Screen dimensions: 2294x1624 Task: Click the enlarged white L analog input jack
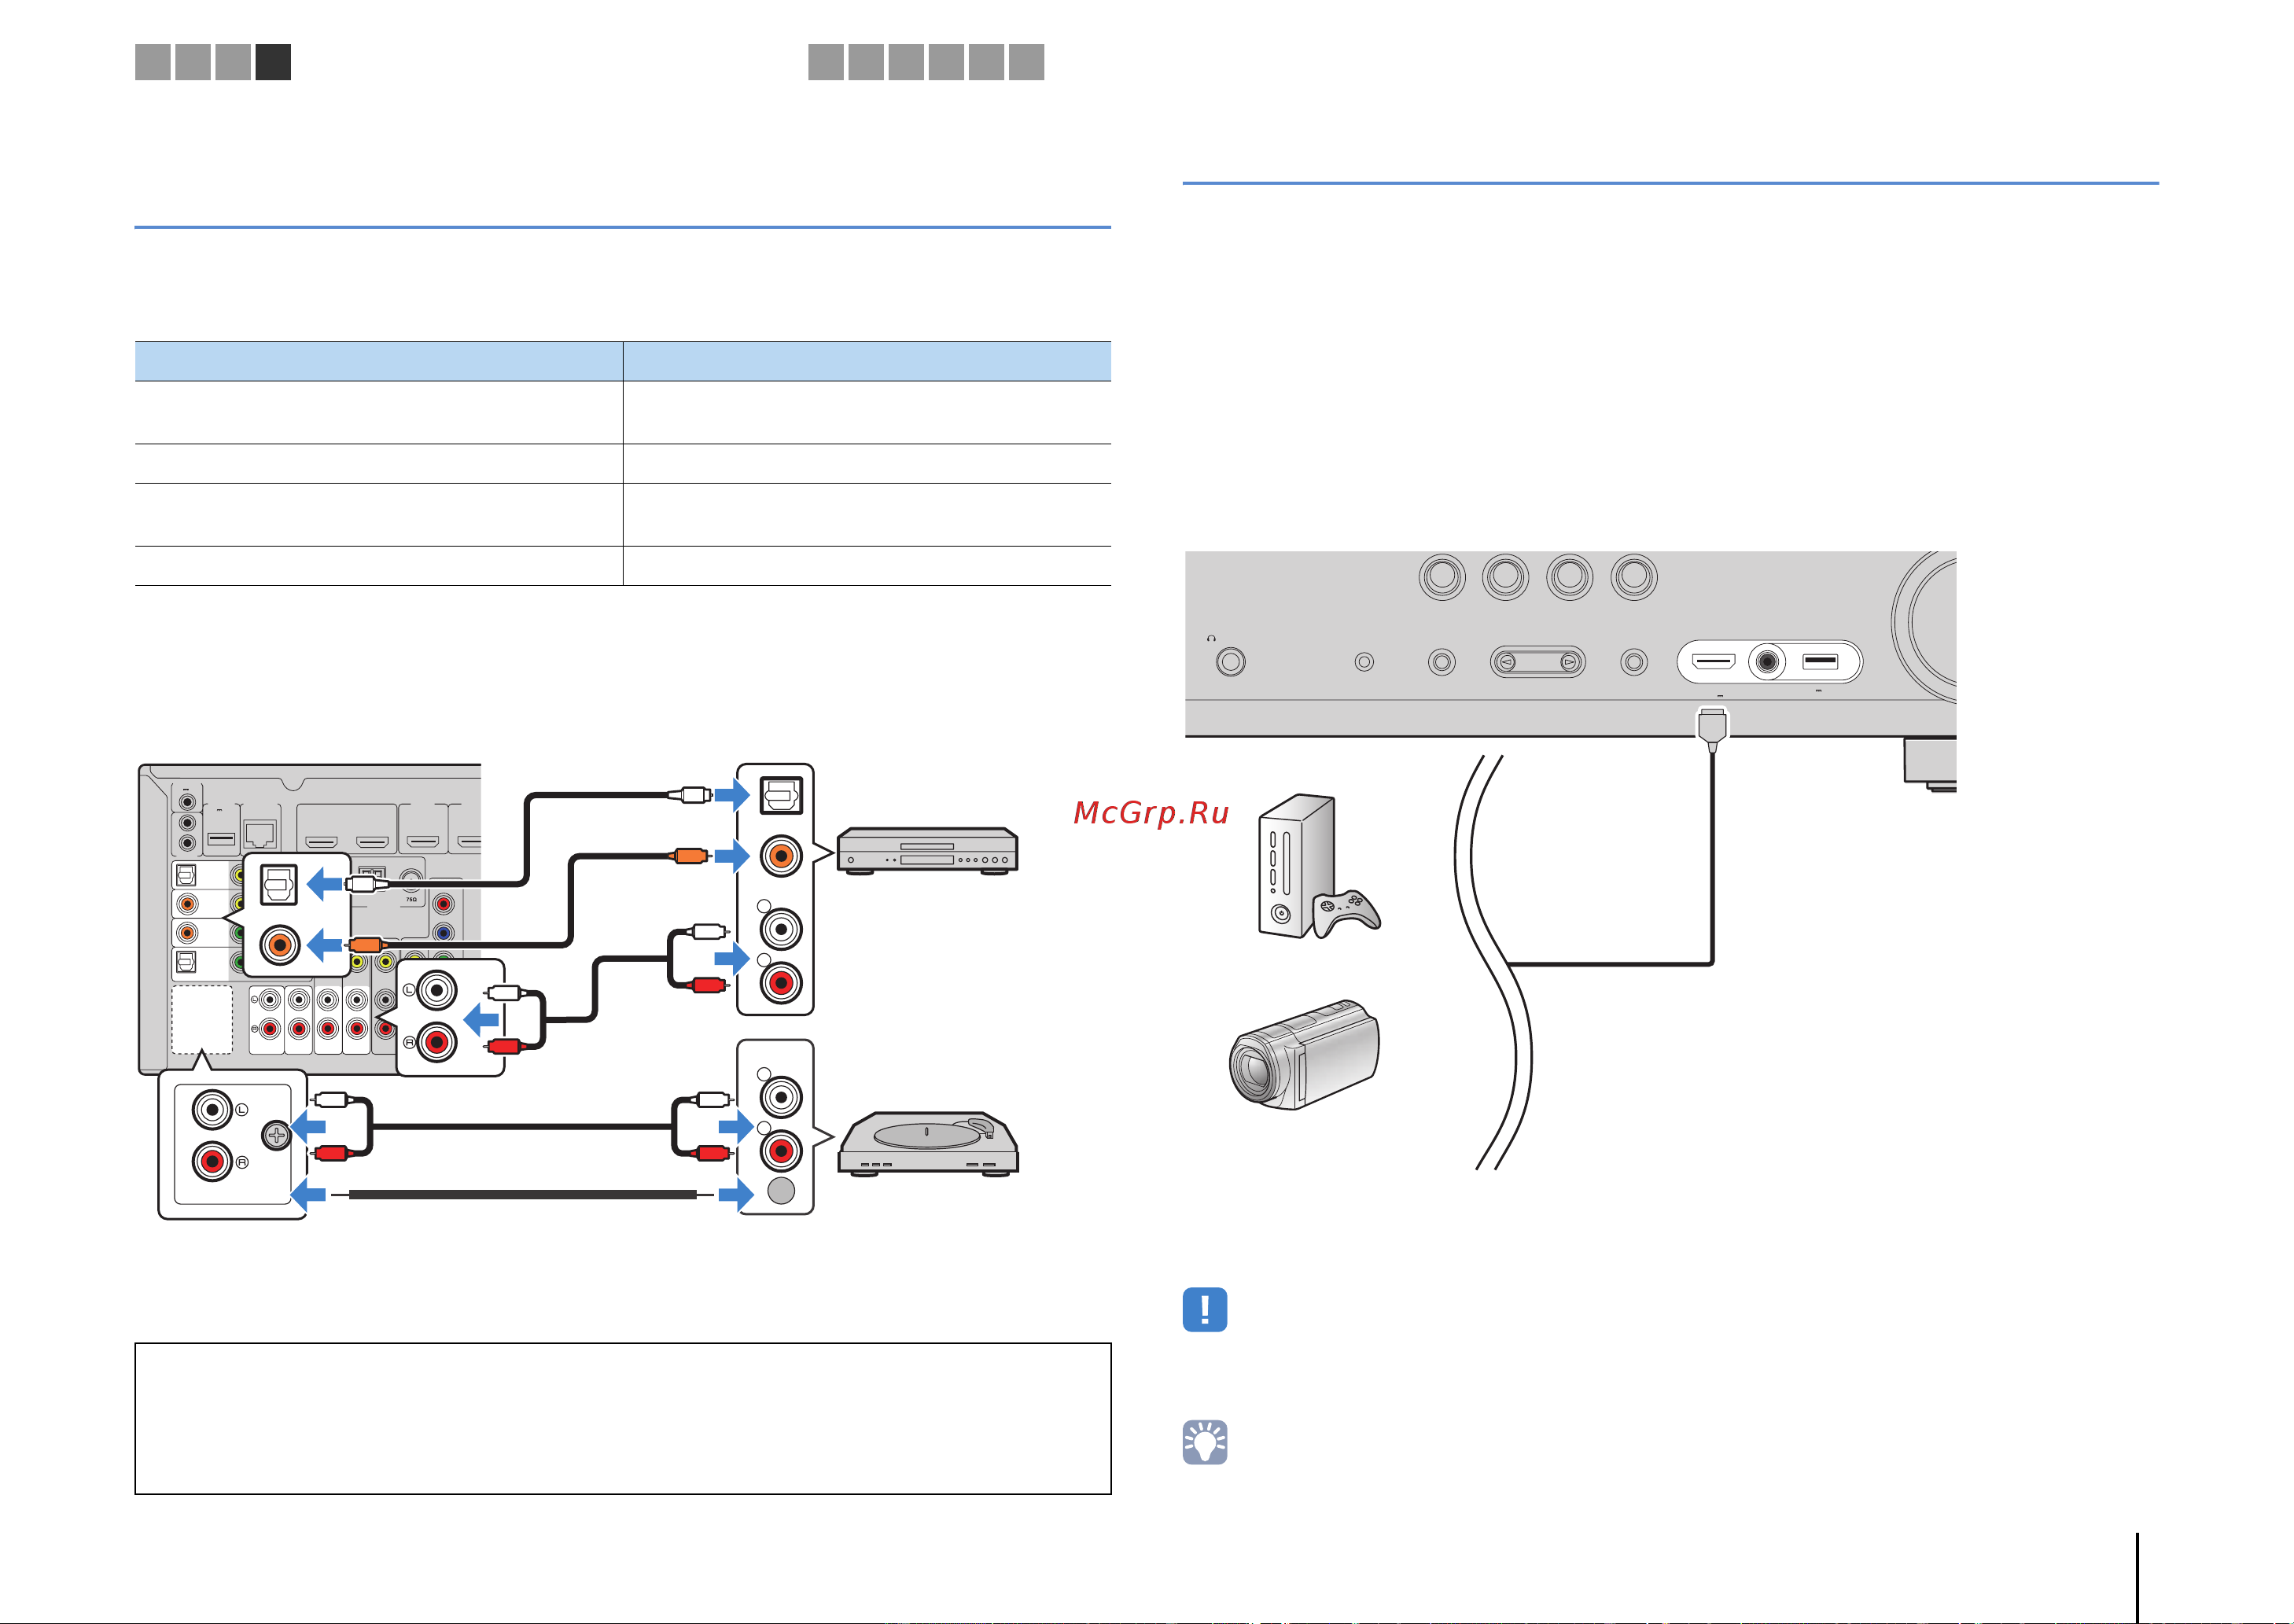436,990
